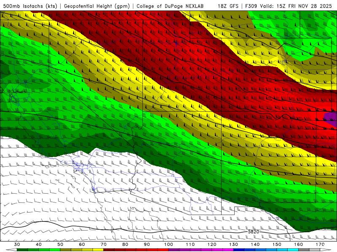Click the legend value 150
The height and width of the screenshot is (252, 337).
coord(277,244)
